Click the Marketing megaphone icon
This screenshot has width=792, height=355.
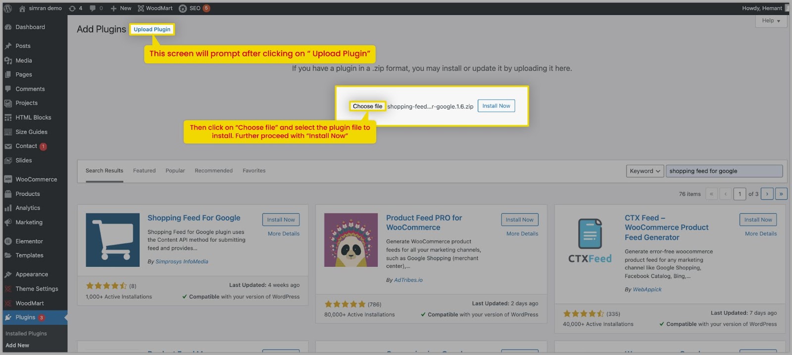tap(8, 222)
